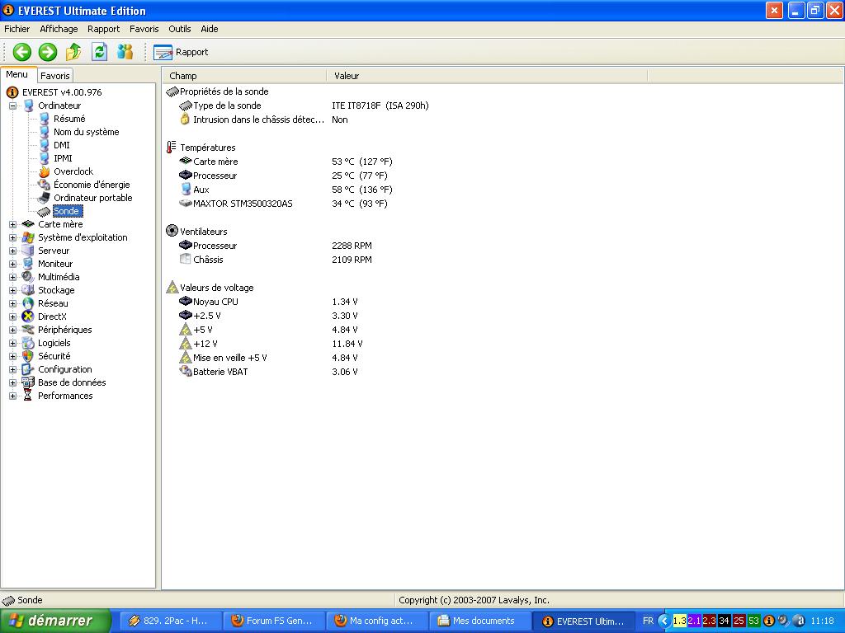Click the Performances hourglass icon

28,396
